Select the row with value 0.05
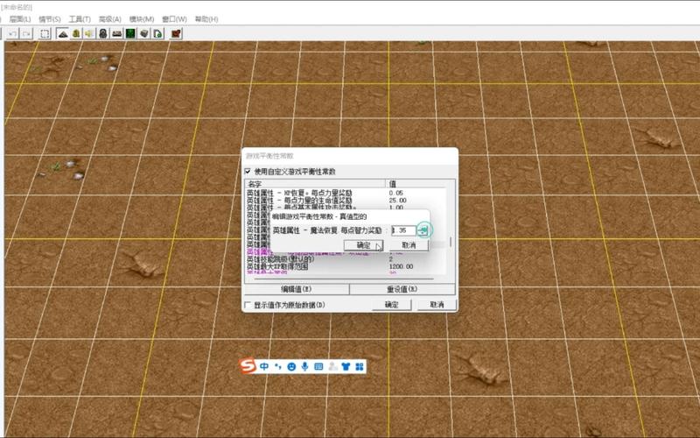700x438 pixels. tap(346, 193)
